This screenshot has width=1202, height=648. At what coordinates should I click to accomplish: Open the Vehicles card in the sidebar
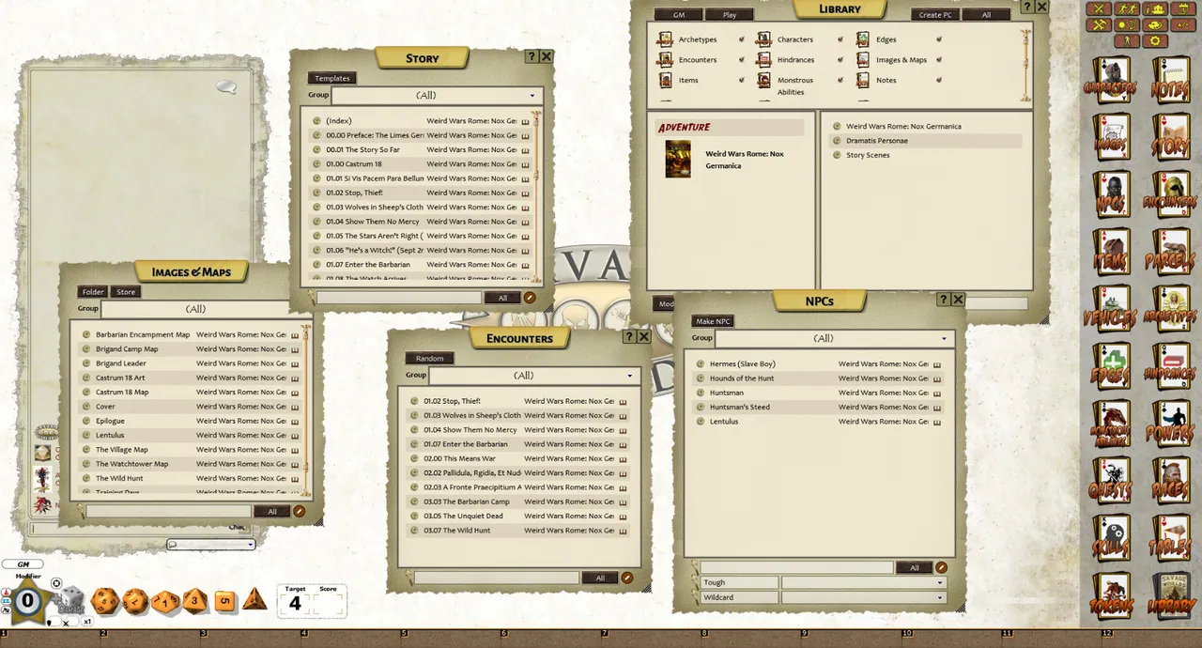click(x=1112, y=310)
